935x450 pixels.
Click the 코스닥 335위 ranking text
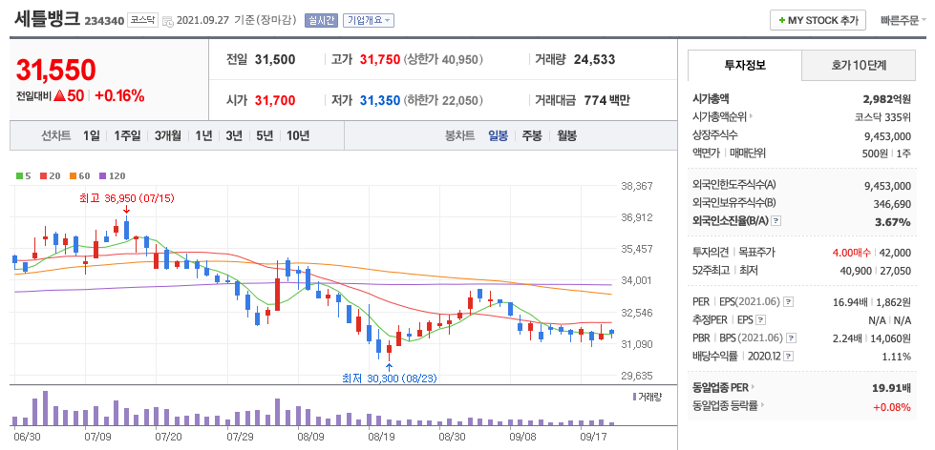point(882,116)
